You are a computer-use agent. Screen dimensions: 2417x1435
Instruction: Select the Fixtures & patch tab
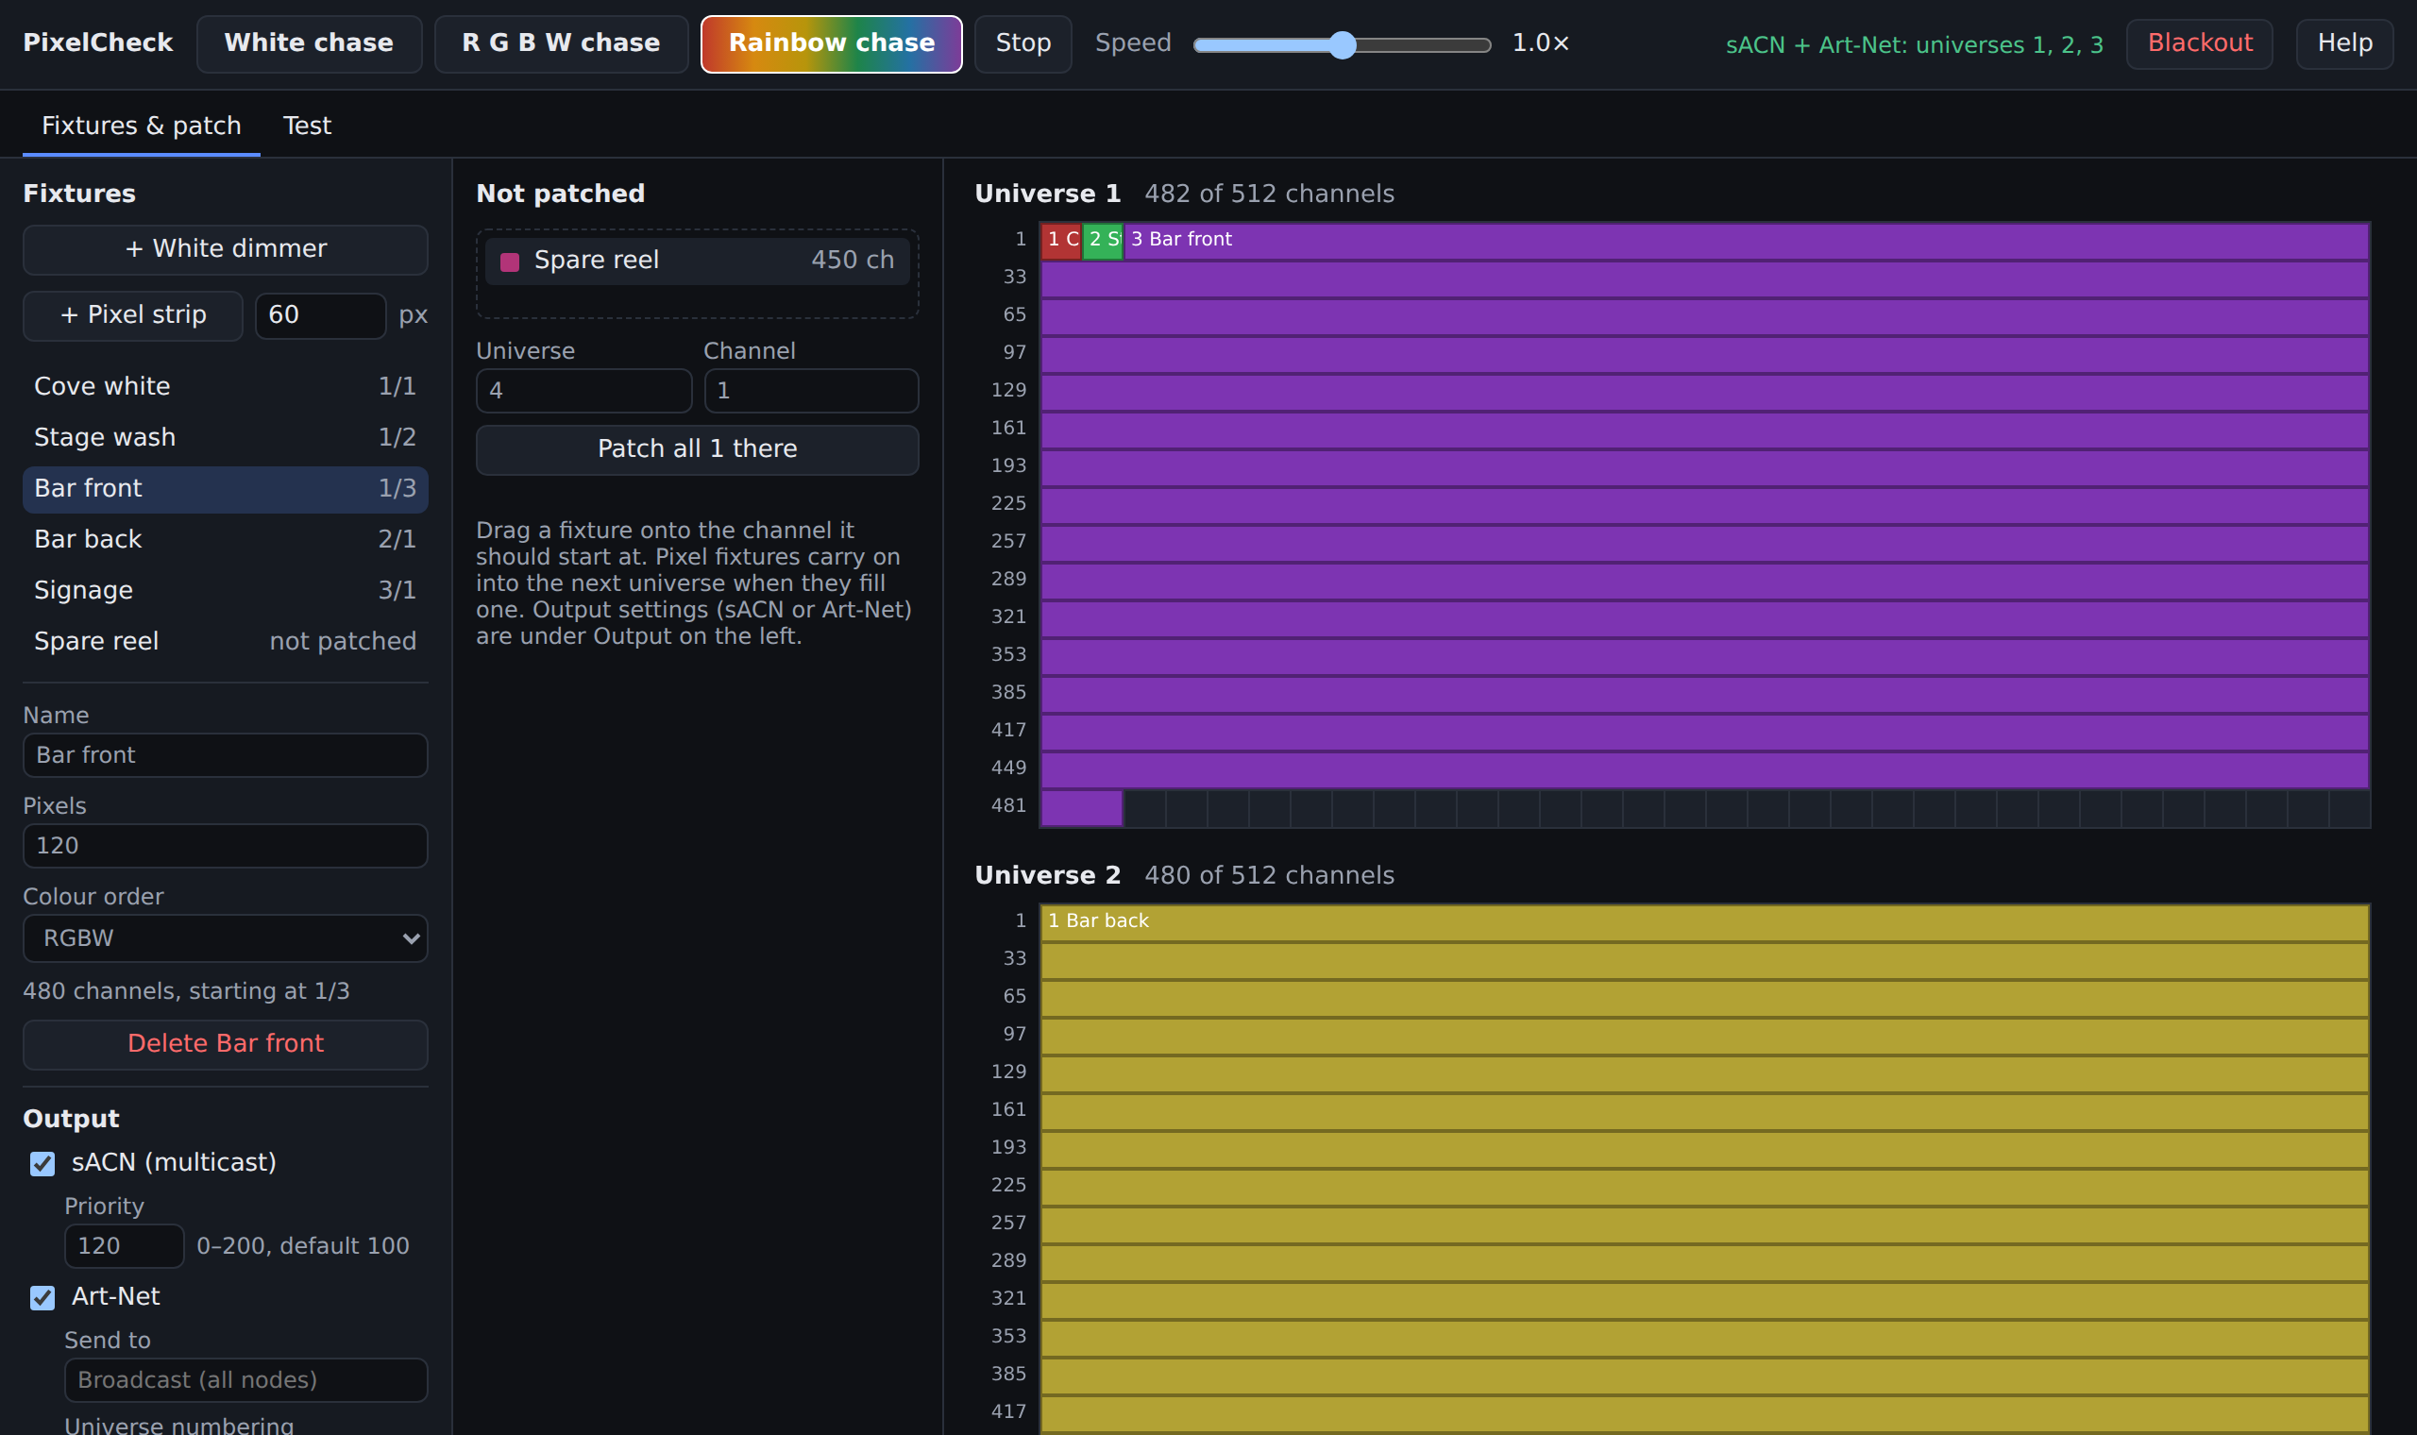pos(142,126)
